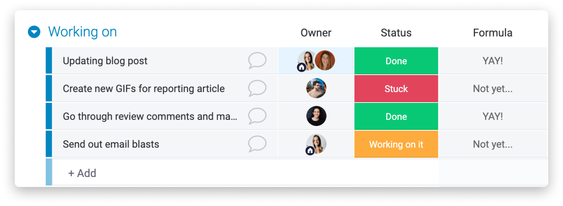Image resolution: width=563 pixels, height=206 pixels.
Task: Open comments for Updating blog post
Action: (x=257, y=60)
